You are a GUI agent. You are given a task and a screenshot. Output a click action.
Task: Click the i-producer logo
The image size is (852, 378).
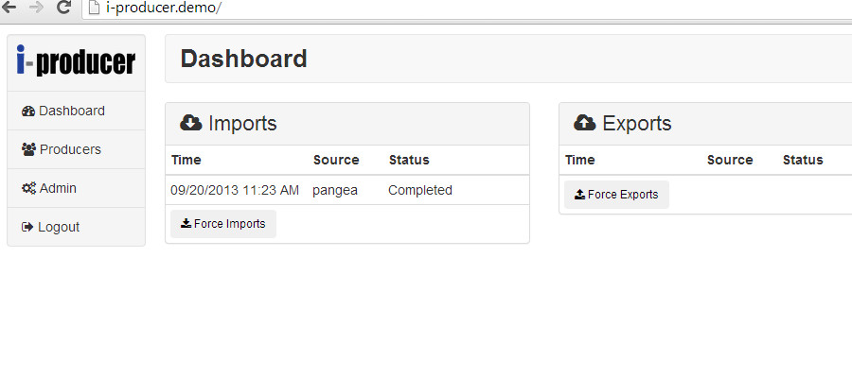click(76, 62)
